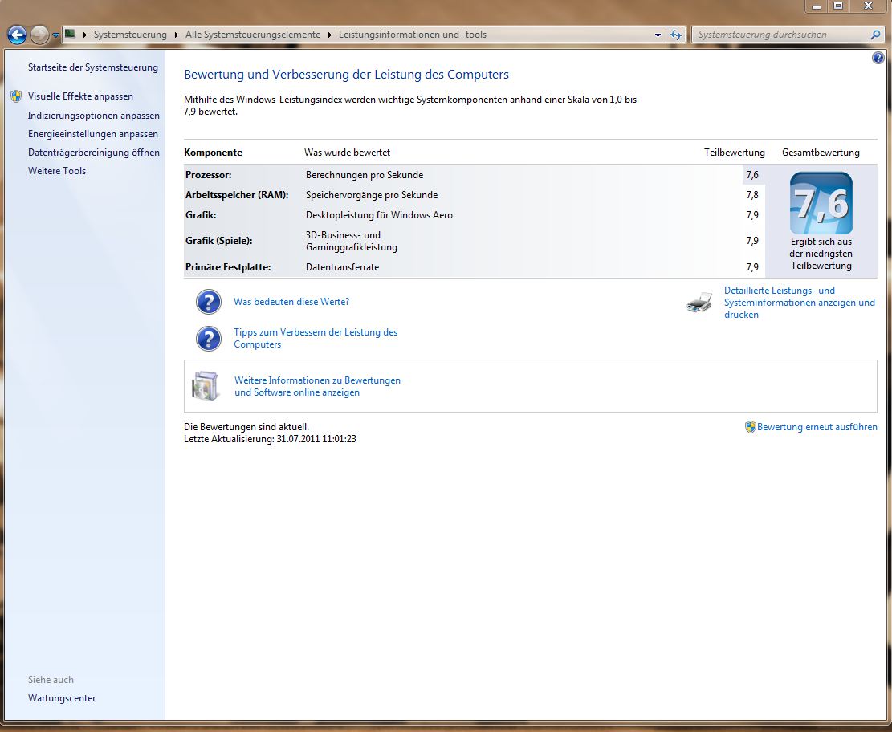
Task: Expand the breadcrumb arrow after 'Alle Systemsteuerungselemente'
Action: (329, 35)
